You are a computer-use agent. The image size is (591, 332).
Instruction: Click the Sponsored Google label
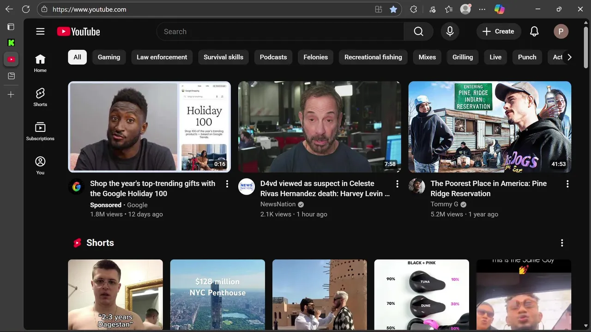point(119,205)
